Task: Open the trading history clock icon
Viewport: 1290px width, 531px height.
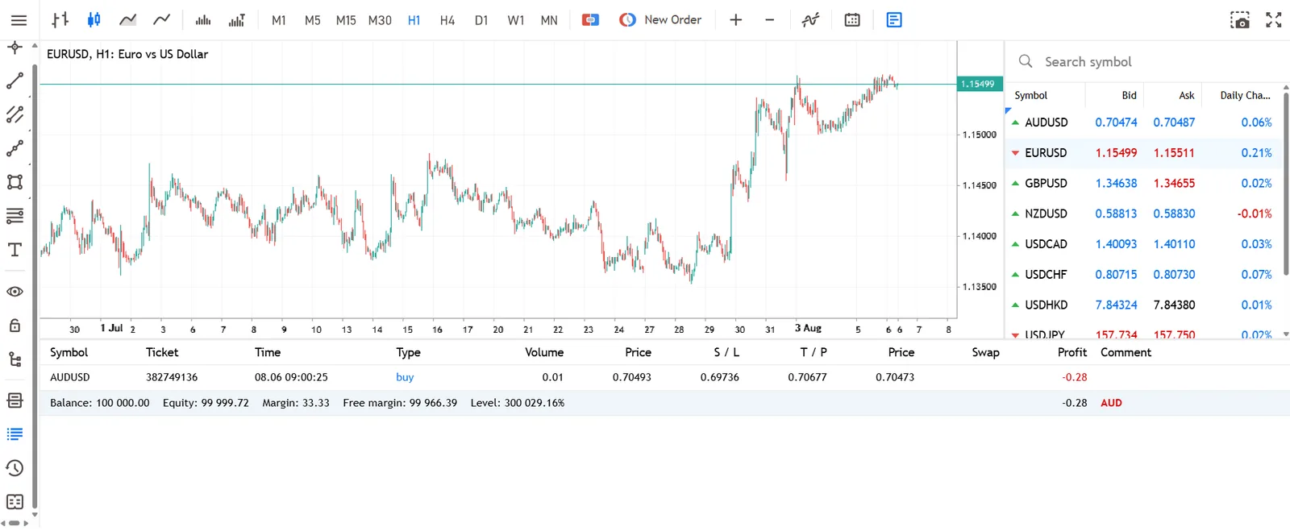Action: pos(15,468)
